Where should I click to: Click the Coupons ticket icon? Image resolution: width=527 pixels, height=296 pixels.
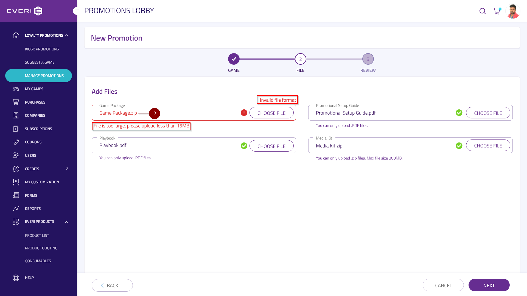16,142
